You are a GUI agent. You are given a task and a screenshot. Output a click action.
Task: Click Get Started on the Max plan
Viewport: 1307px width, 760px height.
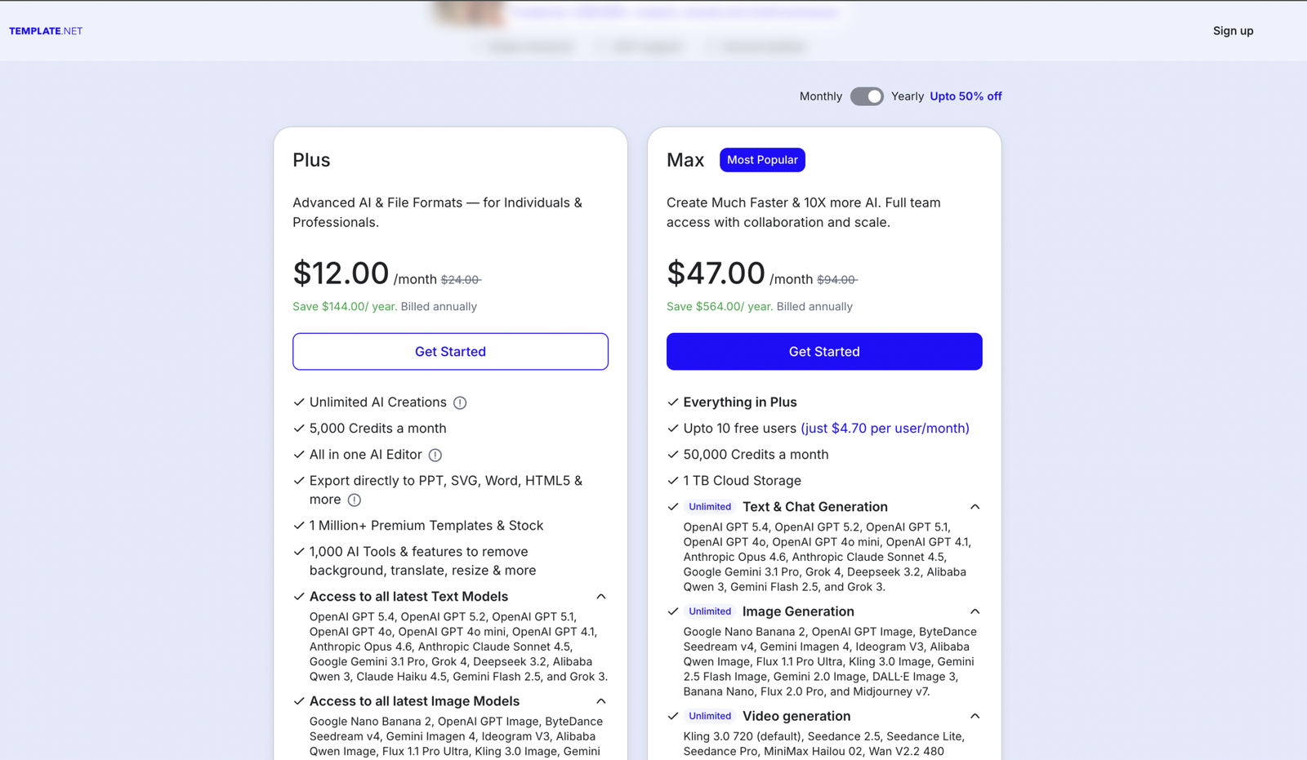tap(824, 351)
